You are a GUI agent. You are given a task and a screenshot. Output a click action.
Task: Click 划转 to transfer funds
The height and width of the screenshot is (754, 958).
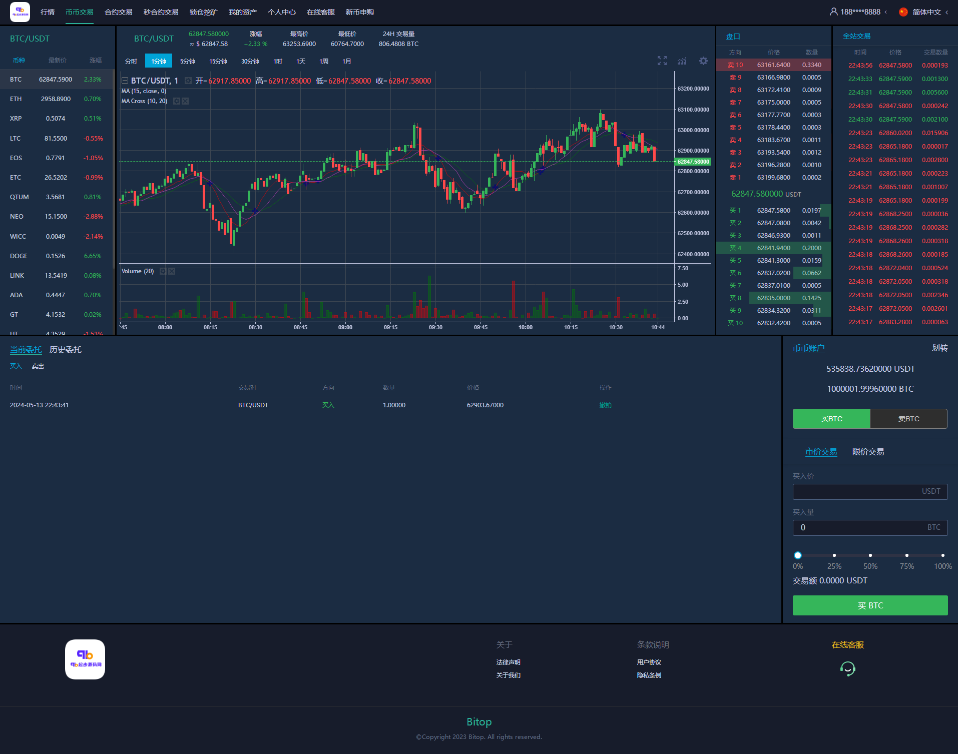click(x=939, y=348)
